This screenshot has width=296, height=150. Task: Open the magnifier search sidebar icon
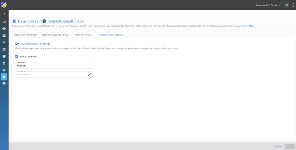[x=4, y=42]
